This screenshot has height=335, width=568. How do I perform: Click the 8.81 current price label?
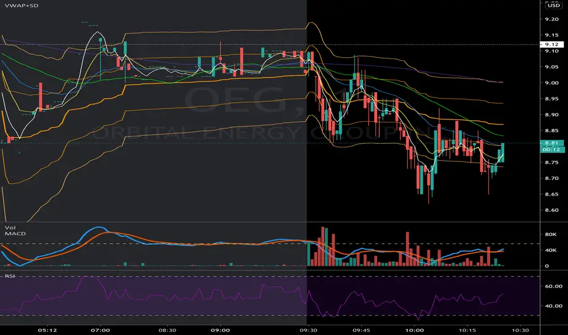pos(552,143)
